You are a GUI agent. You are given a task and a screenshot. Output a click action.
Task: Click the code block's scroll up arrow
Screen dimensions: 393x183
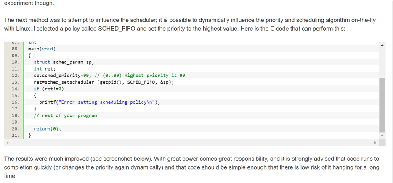[382, 45]
